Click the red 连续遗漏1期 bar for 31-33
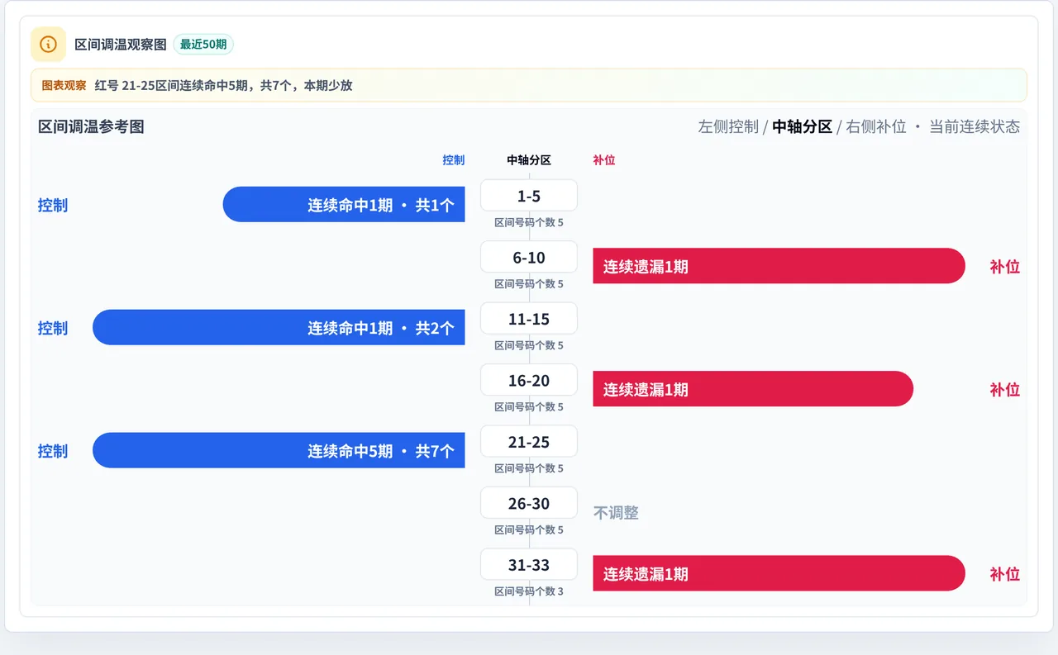The height and width of the screenshot is (655, 1058). pyautogui.click(x=779, y=573)
